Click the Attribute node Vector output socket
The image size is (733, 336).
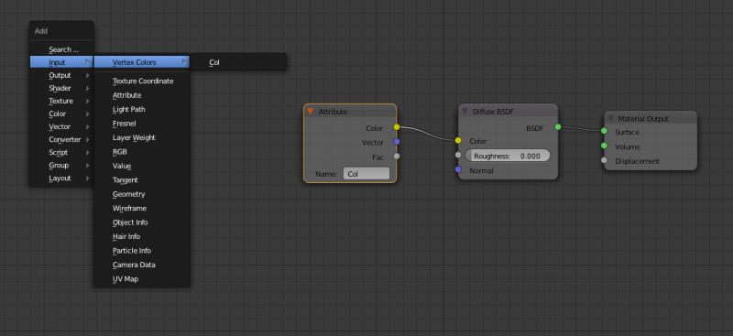click(397, 142)
